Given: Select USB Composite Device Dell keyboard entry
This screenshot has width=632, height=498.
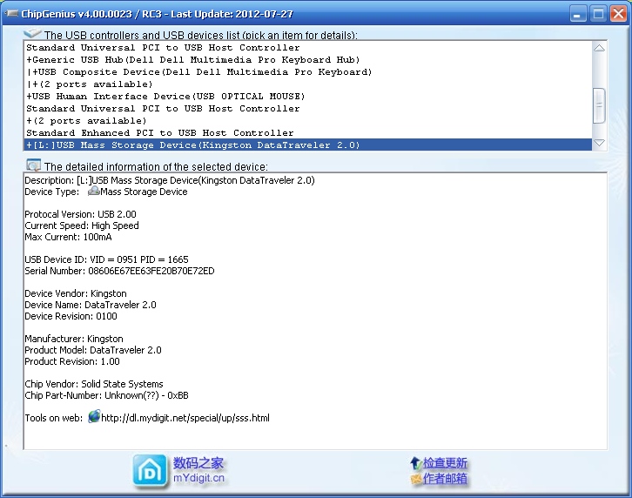Looking at the screenshot, I should tap(200, 72).
